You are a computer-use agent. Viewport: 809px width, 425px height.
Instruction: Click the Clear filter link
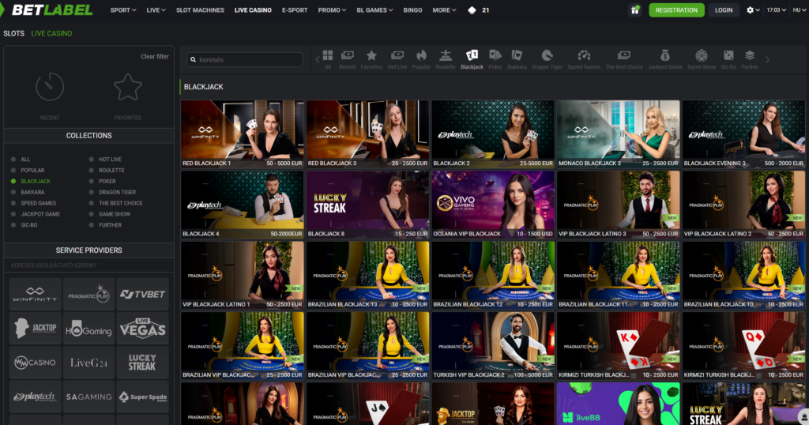pos(154,57)
